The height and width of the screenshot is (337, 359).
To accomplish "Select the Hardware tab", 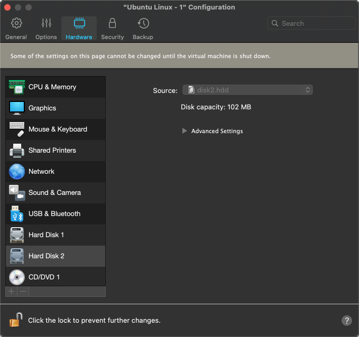I will point(79,29).
